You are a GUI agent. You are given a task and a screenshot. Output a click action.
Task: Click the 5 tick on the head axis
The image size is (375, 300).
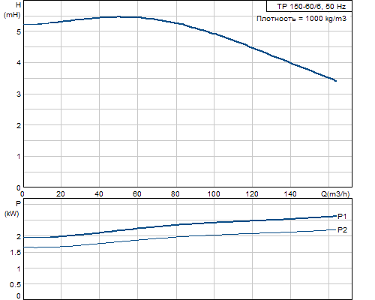tap(19, 31)
